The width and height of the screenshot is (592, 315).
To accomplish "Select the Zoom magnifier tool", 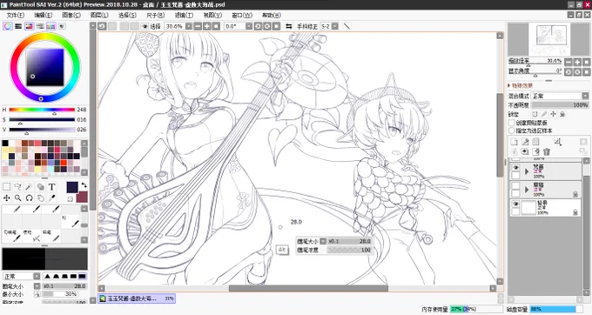I will click(x=17, y=198).
